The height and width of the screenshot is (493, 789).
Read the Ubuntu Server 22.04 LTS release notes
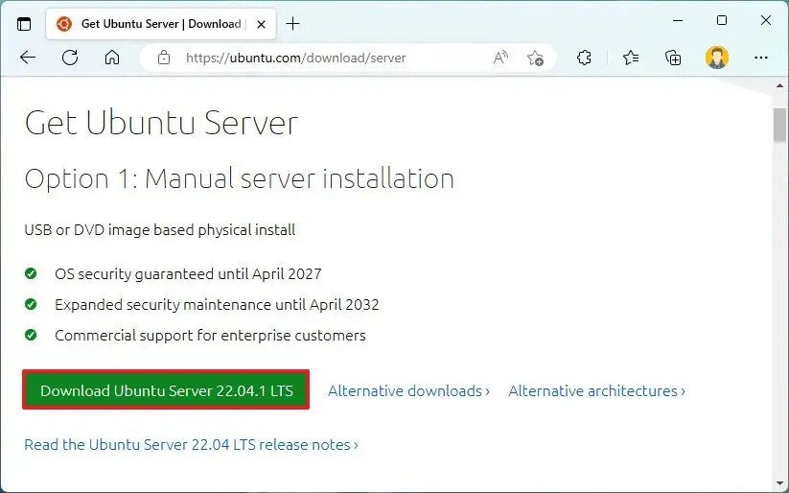[191, 445]
